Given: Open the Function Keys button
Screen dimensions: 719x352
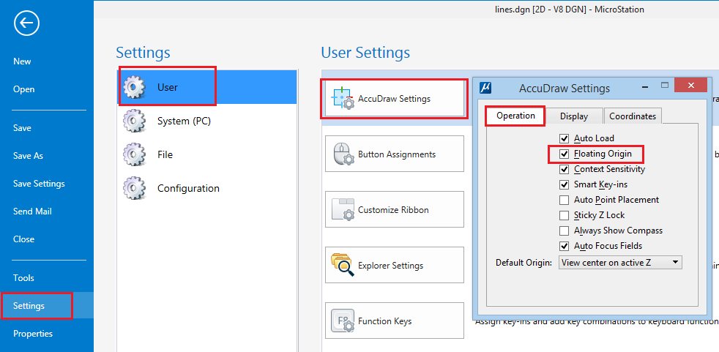Looking at the screenshot, I should tap(395, 321).
